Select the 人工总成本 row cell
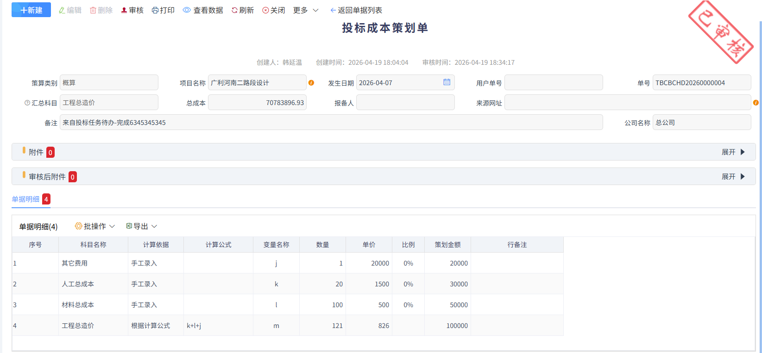The image size is (762, 353). point(94,284)
